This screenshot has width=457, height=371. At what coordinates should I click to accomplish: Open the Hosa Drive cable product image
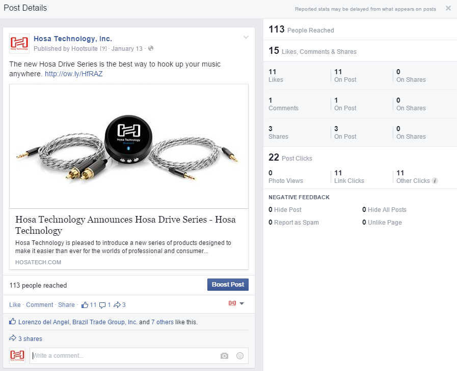[x=129, y=146]
